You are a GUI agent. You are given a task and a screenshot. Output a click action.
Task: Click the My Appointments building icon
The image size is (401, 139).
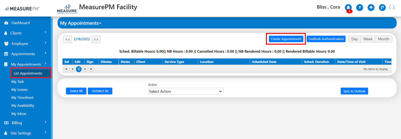(6, 64)
